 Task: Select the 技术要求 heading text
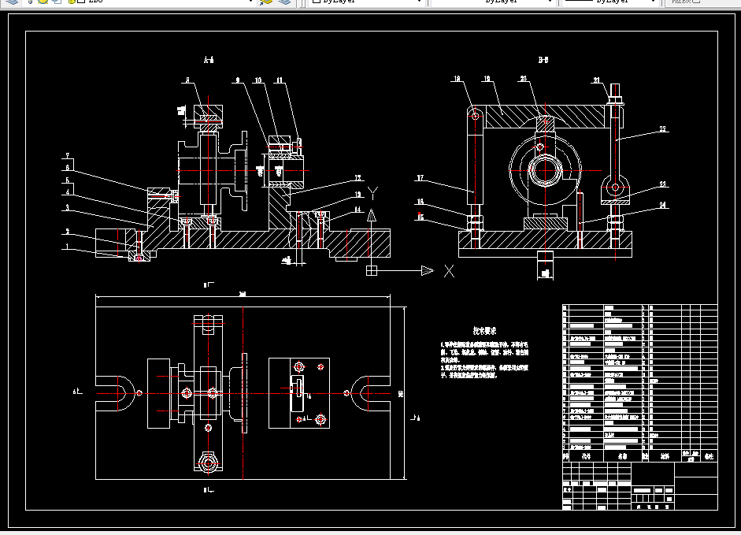(x=485, y=331)
